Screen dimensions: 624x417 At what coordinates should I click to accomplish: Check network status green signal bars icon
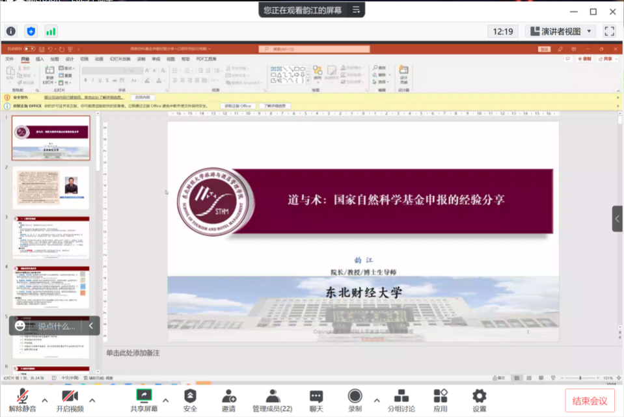pyautogui.click(x=51, y=31)
